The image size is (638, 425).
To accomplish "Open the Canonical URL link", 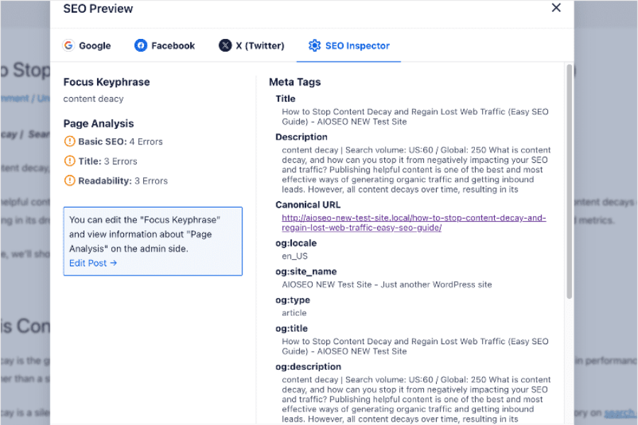I will click(413, 222).
